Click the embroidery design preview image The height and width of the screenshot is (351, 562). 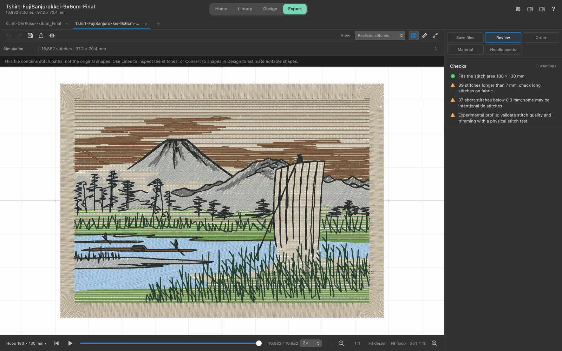(x=222, y=201)
